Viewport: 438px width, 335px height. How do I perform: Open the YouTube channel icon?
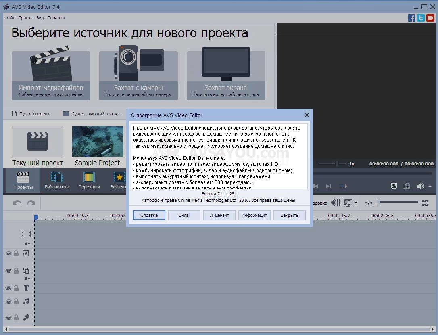coord(430,18)
